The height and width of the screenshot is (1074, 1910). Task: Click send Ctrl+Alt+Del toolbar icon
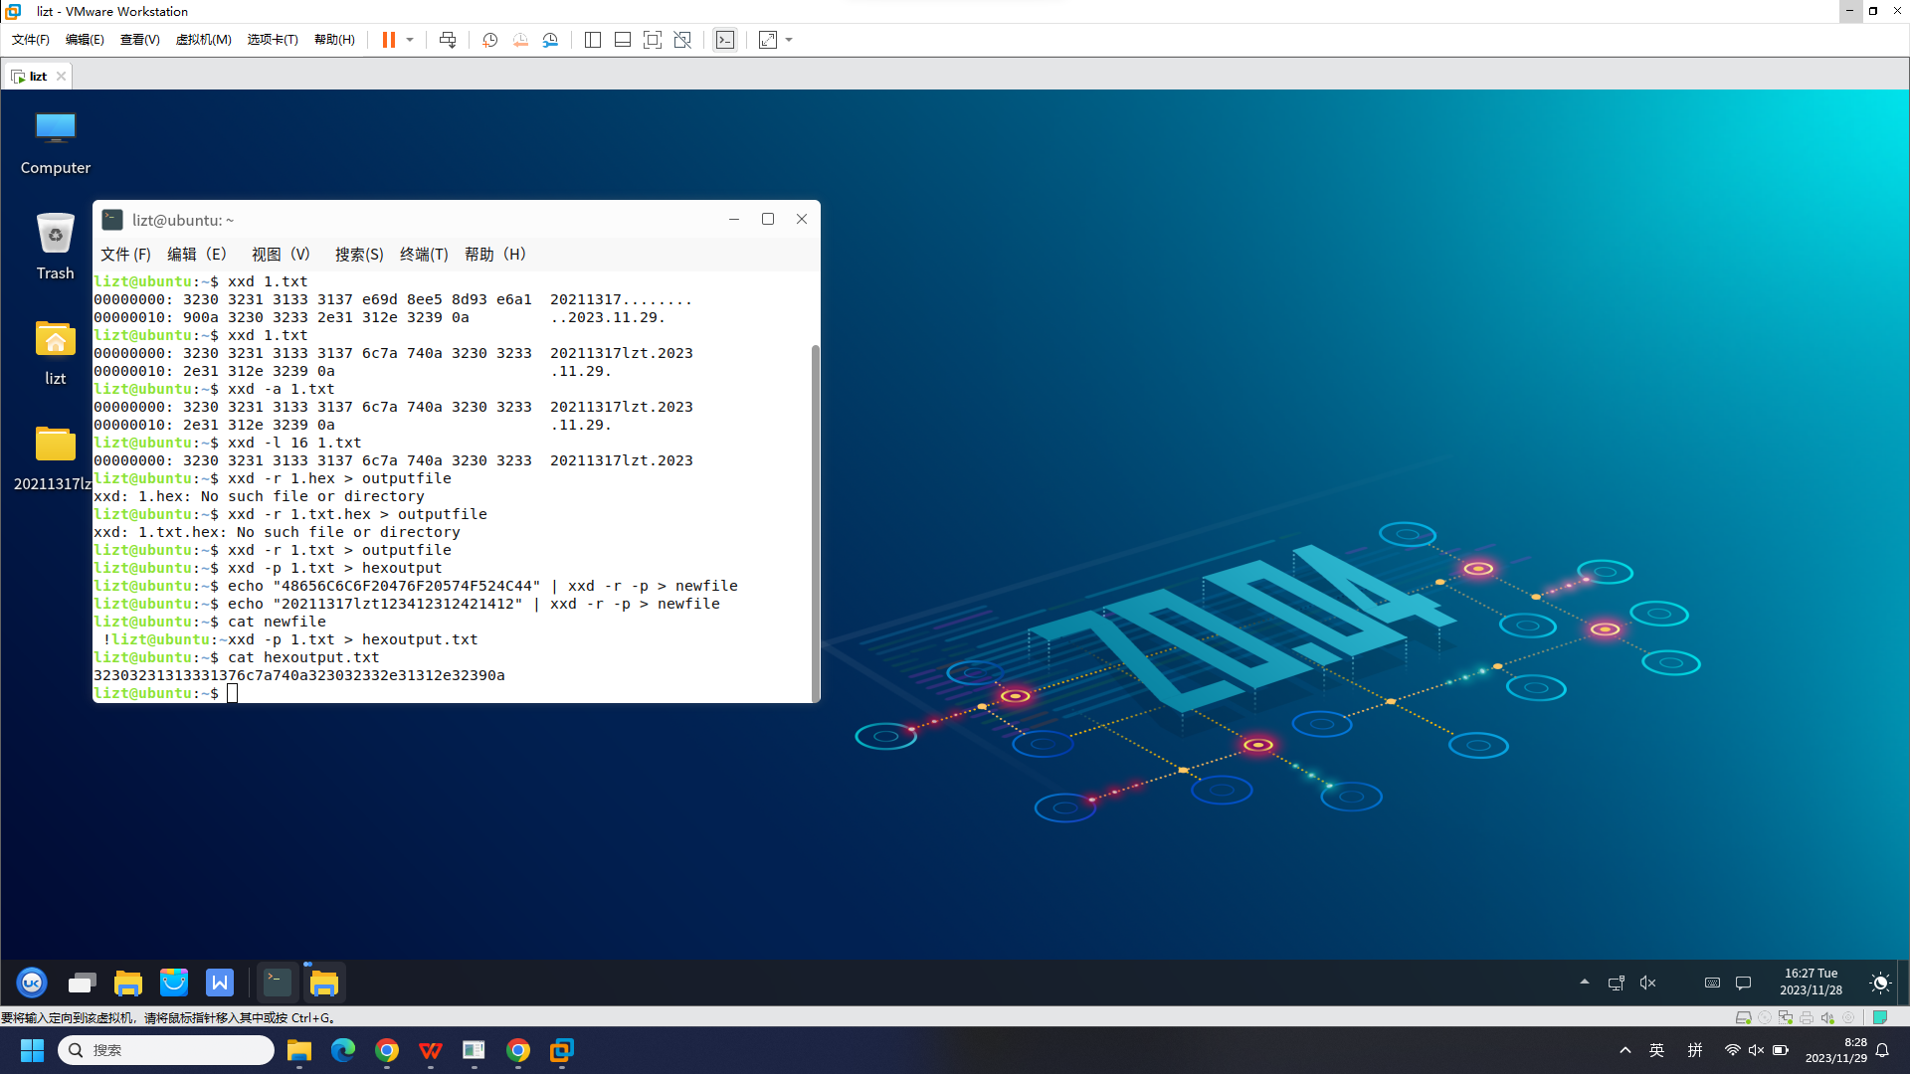pos(448,40)
